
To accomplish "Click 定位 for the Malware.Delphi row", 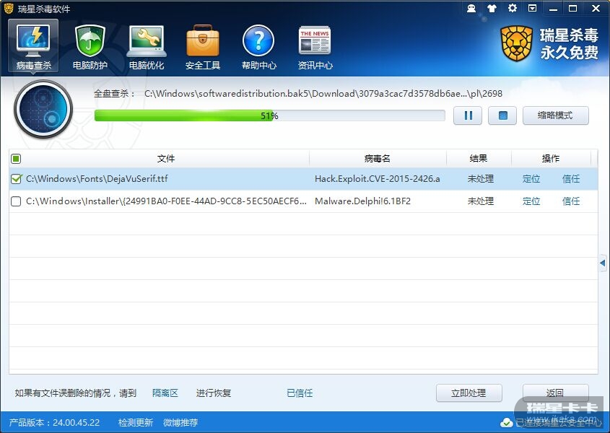I will tap(531, 201).
